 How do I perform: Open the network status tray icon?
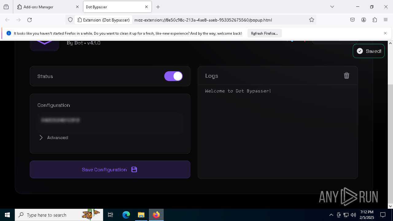click(x=346, y=215)
